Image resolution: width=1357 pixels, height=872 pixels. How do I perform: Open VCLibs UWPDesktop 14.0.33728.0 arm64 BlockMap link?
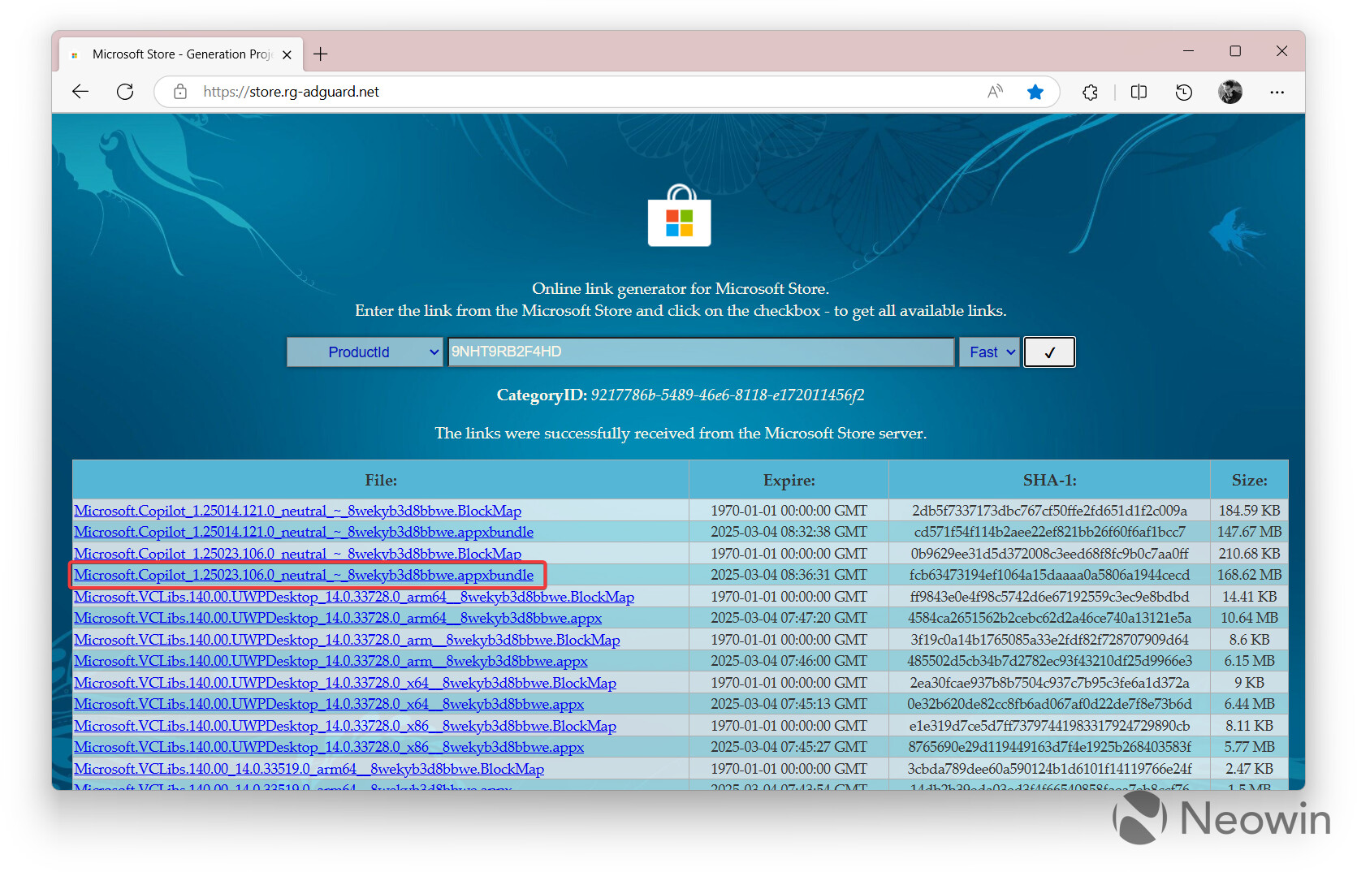tap(354, 597)
